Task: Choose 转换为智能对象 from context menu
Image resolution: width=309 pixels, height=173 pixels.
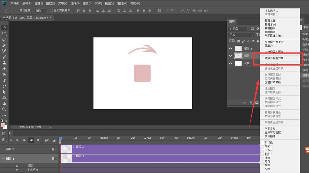Action: [x=274, y=58]
